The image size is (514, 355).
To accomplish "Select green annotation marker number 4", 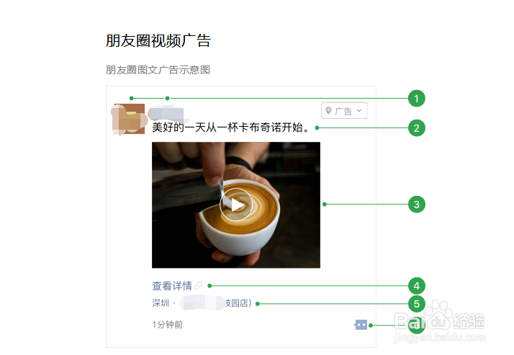I will pyautogui.click(x=416, y=286).
